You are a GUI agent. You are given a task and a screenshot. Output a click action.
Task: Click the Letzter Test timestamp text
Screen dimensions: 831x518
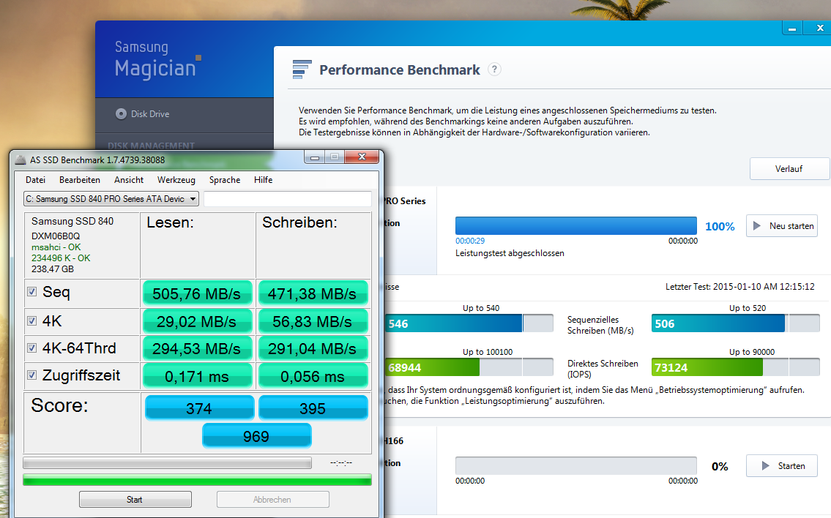739,287
